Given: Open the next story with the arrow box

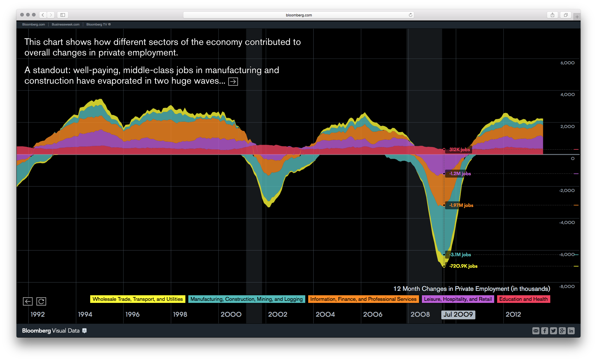Looking at the screenshot, I should click(x=233, y=82).
